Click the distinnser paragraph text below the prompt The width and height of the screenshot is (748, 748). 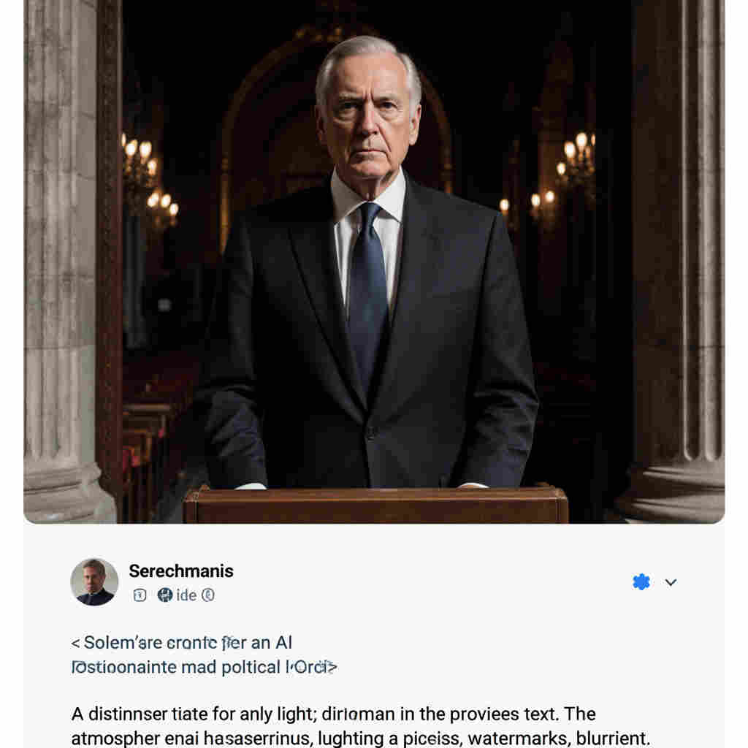(x=332, y=725)
